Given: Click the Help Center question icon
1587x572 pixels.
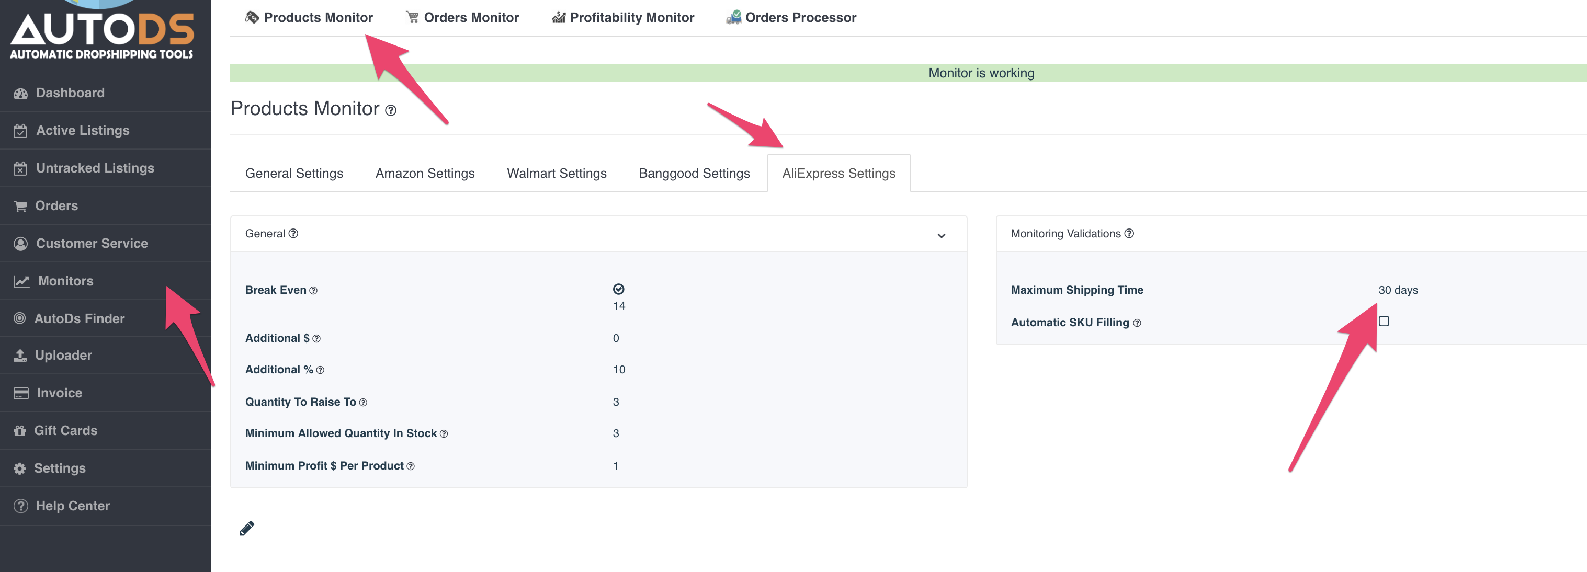Looking at the screenshot, I should click(20, 506).
